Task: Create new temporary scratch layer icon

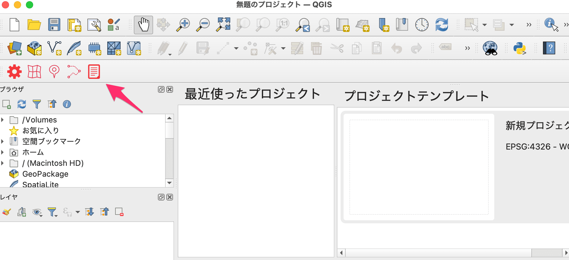Action: pyautogui.click(x=94, y=48)
